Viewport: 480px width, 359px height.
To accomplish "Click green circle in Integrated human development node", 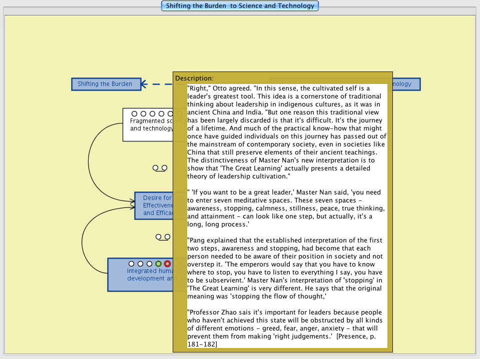I will [x=158, y=263].
